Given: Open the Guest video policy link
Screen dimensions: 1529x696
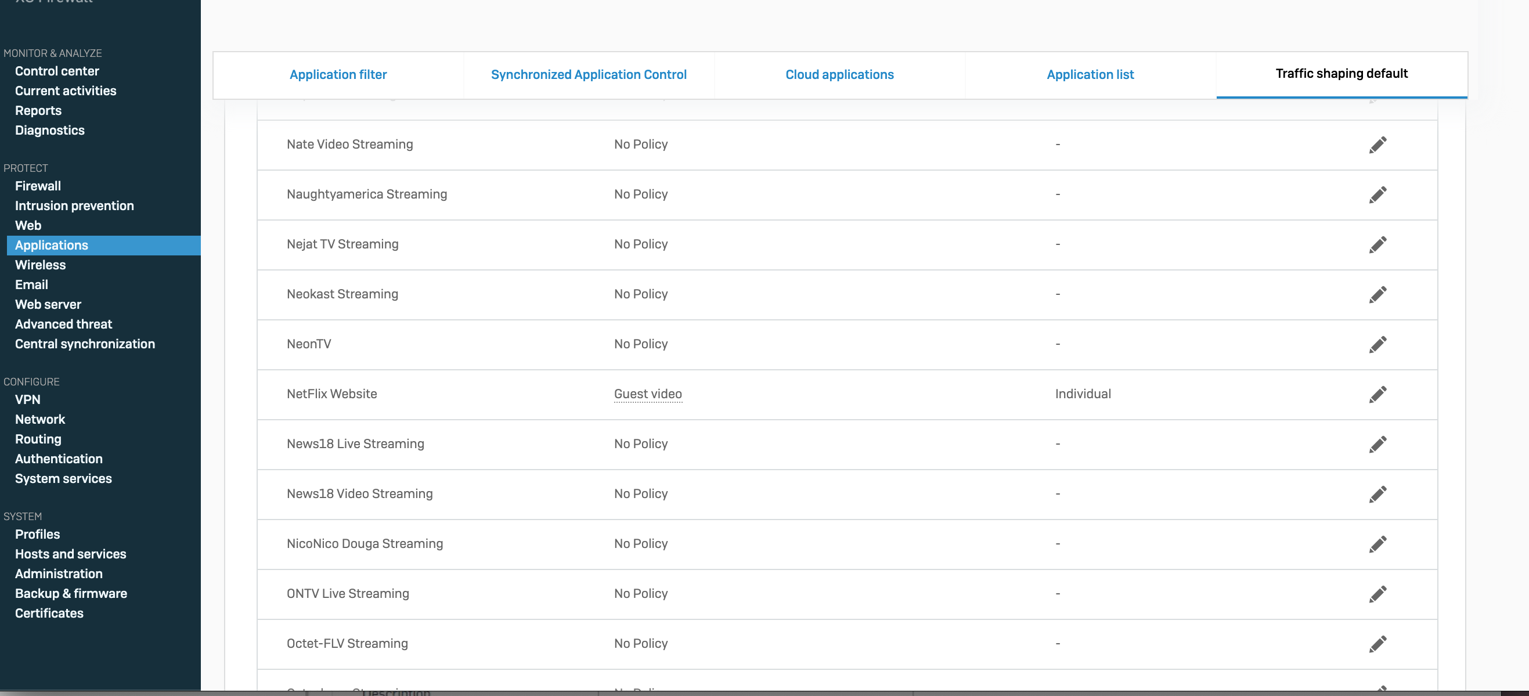Looking at the screenshot, I should [x=648, y=394].
